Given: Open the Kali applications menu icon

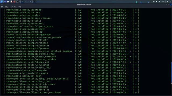Looking at the screenshot, I should 1,2.
